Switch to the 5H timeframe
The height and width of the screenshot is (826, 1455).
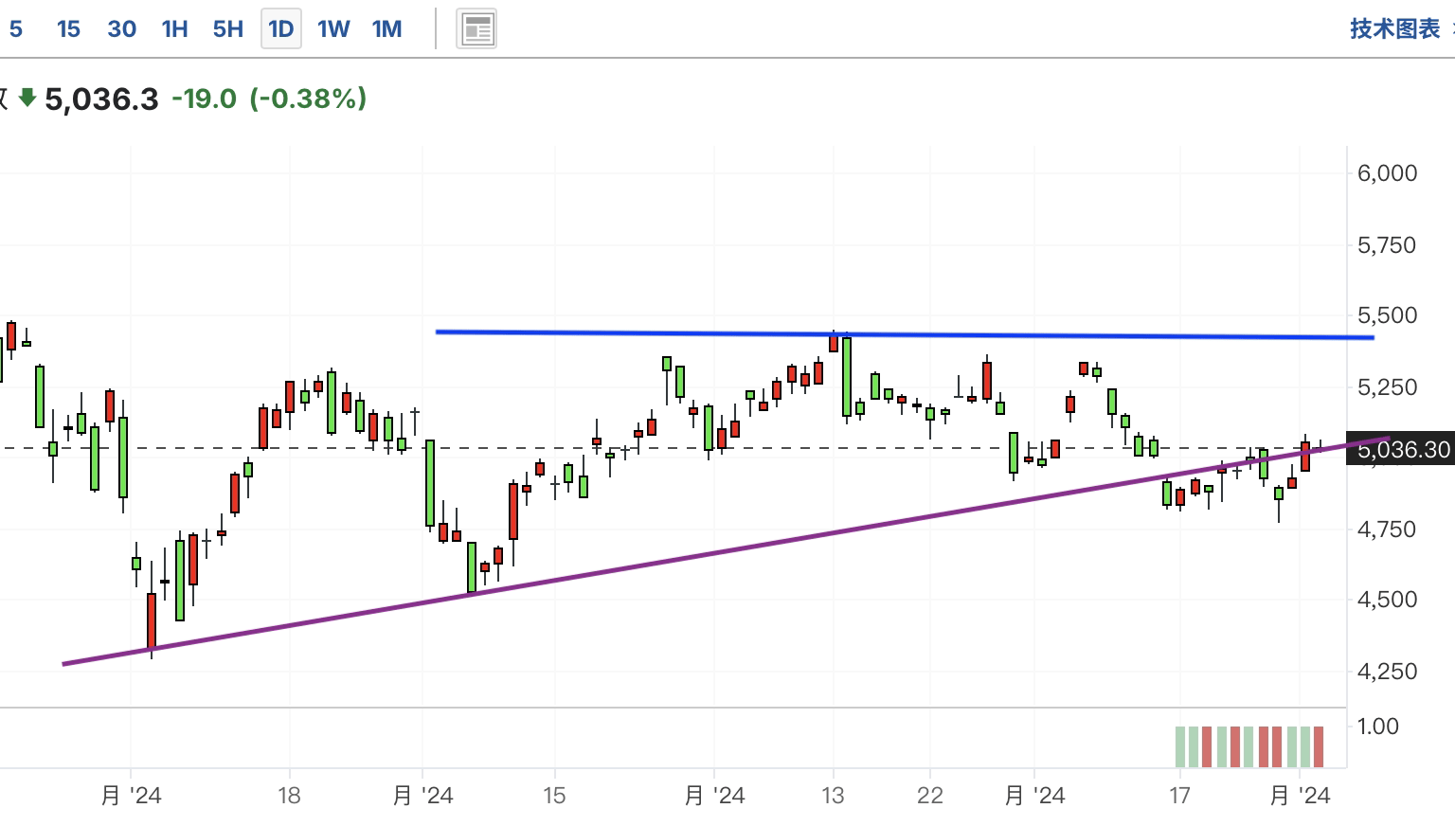pos(227,29)
